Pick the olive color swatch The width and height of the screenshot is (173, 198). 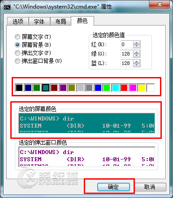(x=72, y=88)
